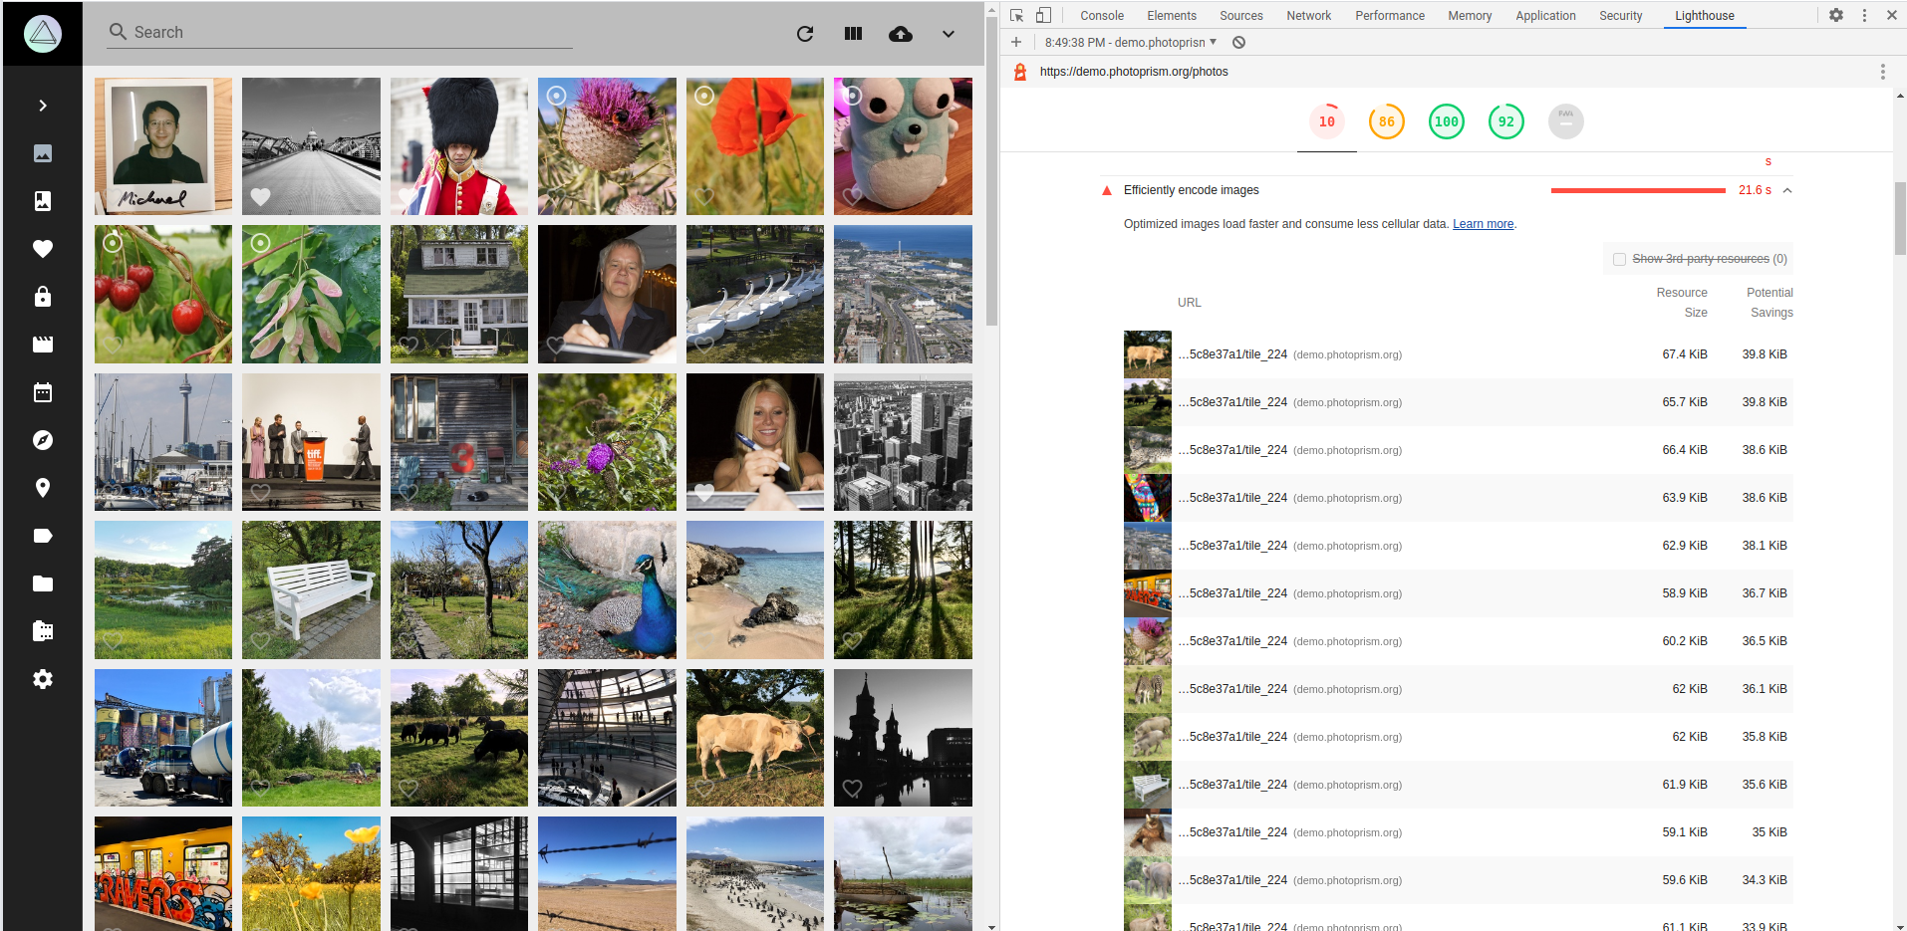Select the Places map pin icon
Image resolution: width=1907 pixels, height=931 pixels.
[x=42, y=487]
